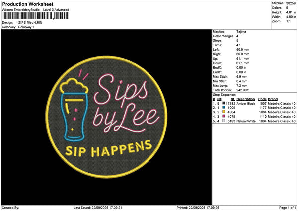Viewport: 298px width, 211px height.
Task: Click the Printed timestamp in footer
Action: pos(198,208)
